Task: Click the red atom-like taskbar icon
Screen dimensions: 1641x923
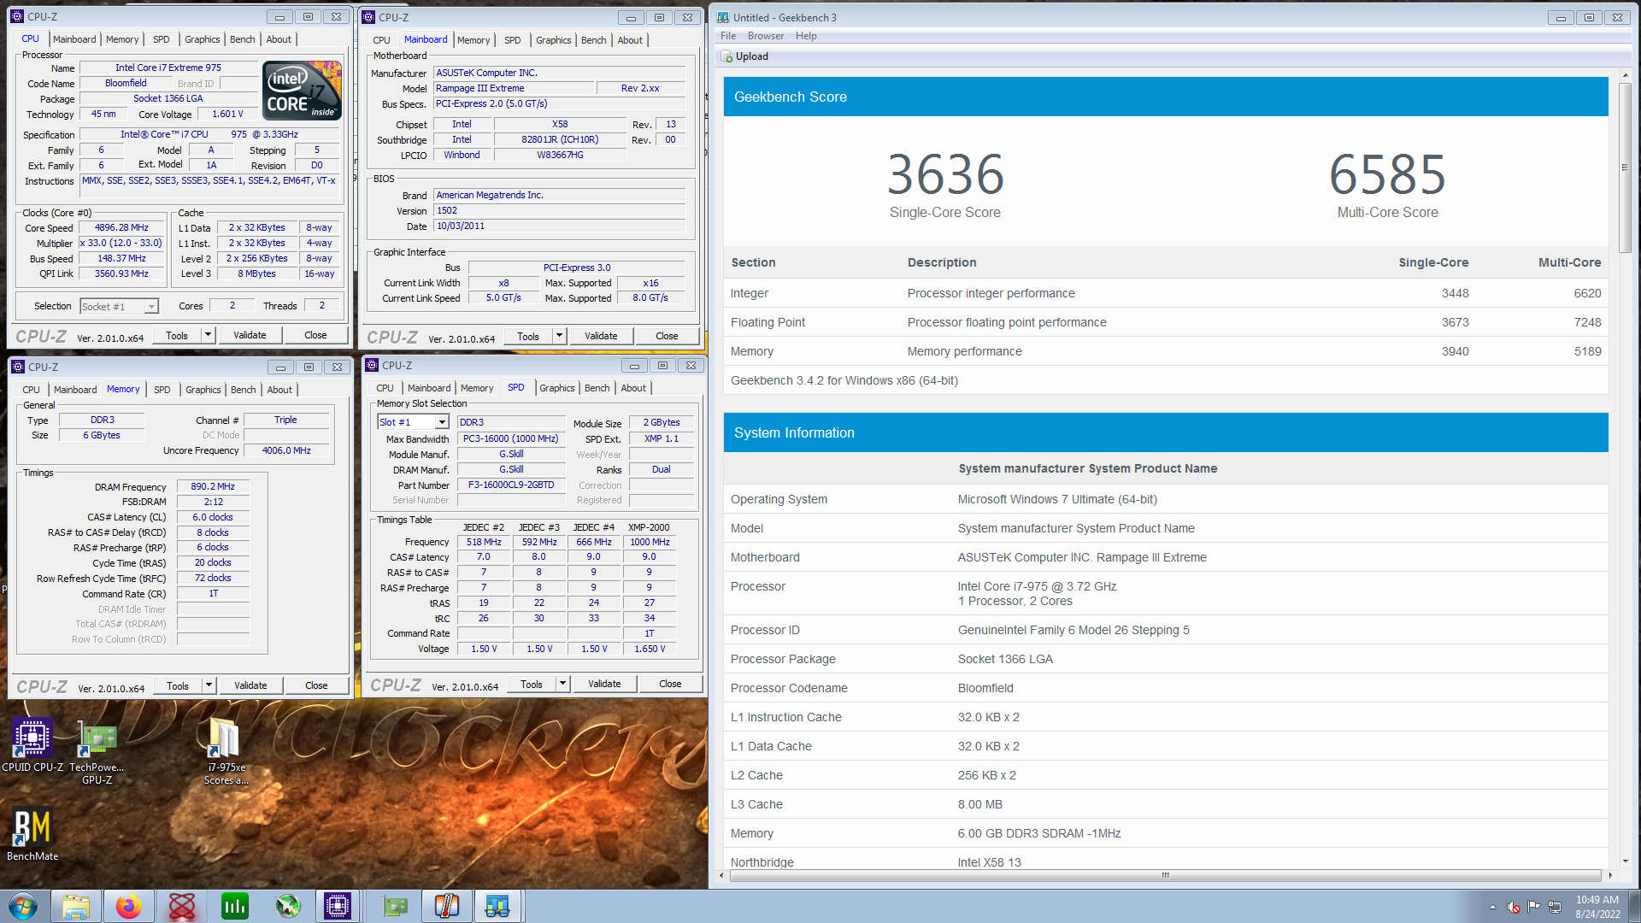Action: 182,906
